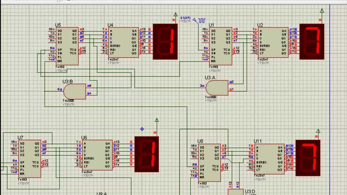Click the seven-segment display beside U11

(308, 158)
